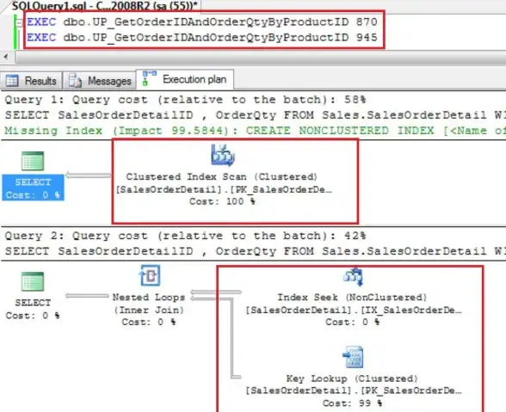Click the arrow from Clustered Index Scan to SELECT
The image size is (506, 412).
pos(88,175)
